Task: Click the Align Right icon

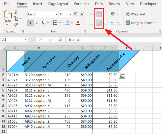Action: (x=105, y=23)
